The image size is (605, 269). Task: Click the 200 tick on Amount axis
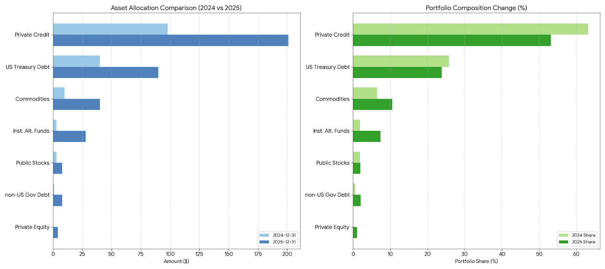(287, 254)
